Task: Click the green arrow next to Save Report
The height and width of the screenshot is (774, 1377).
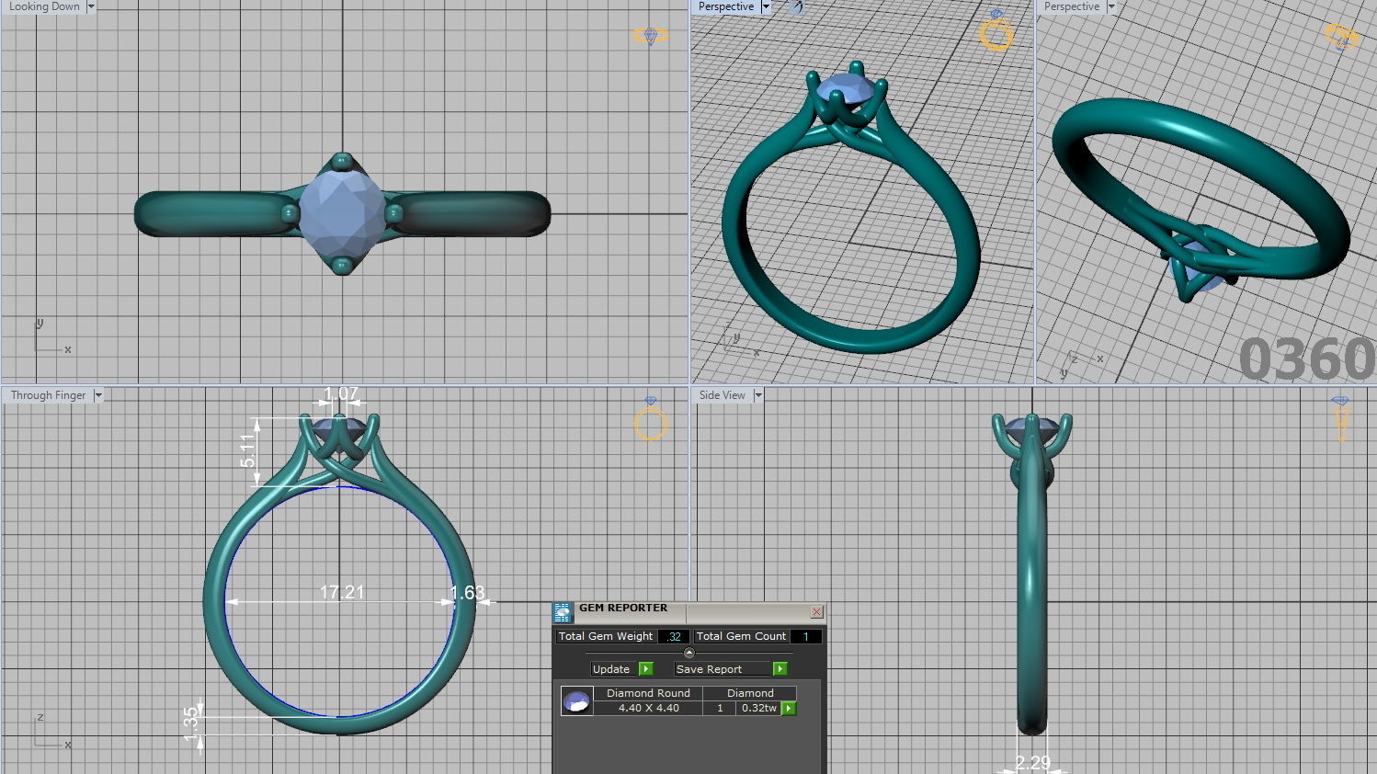Action: (780, 669)
